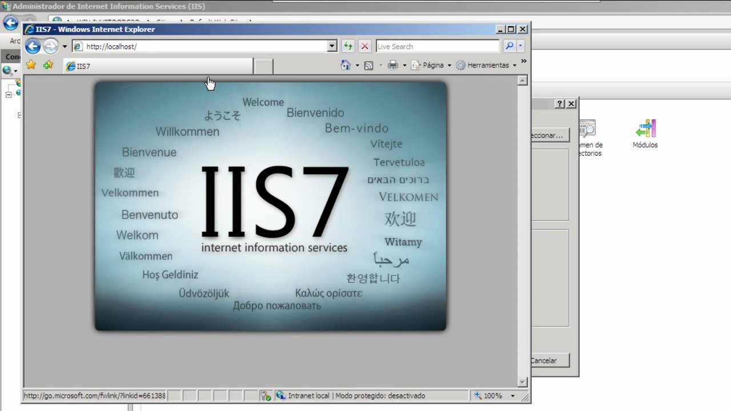Expand the zoom level 100% dropdown
Image resolution: width=731 pixels, height=411 pixels.
point(512,396)
